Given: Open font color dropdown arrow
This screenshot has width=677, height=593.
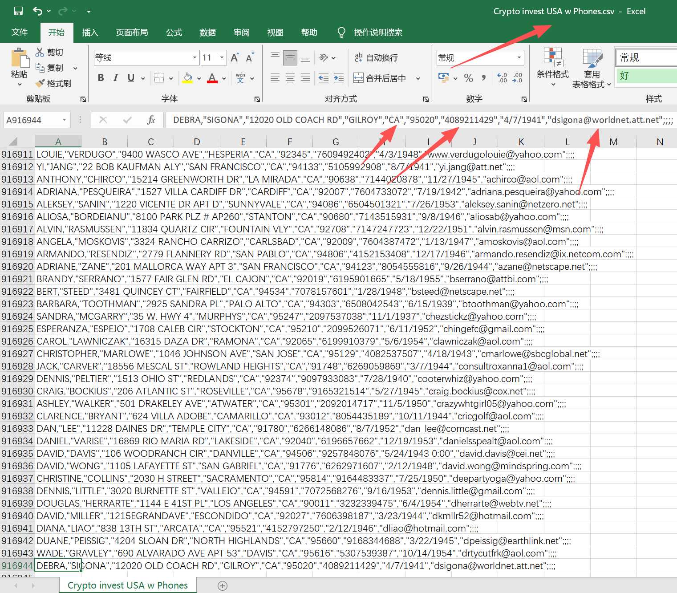Looking at the screenshot, I should [224, 78].
